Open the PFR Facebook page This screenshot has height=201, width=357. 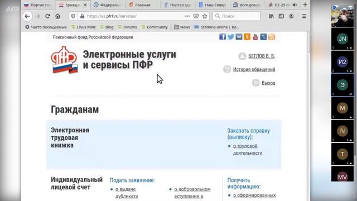point(223,37)
